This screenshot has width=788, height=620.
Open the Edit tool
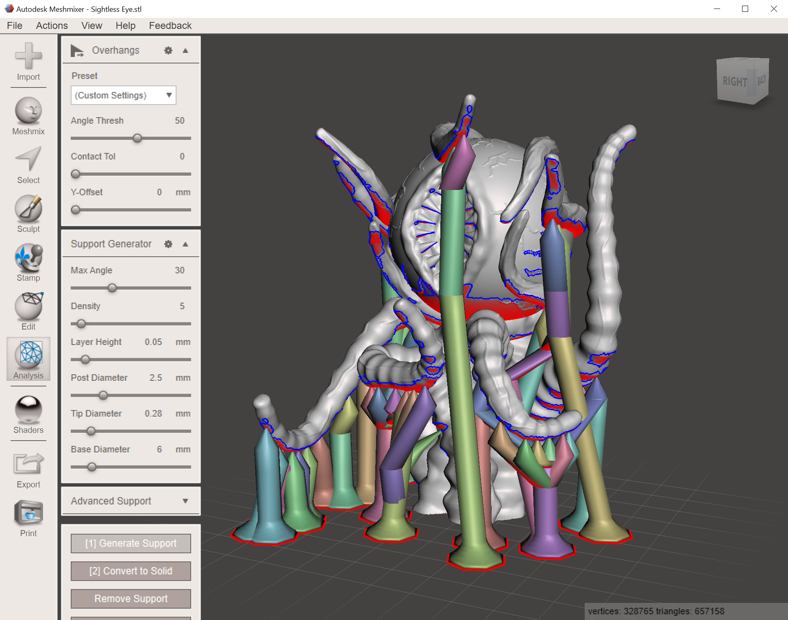(28, 312)
